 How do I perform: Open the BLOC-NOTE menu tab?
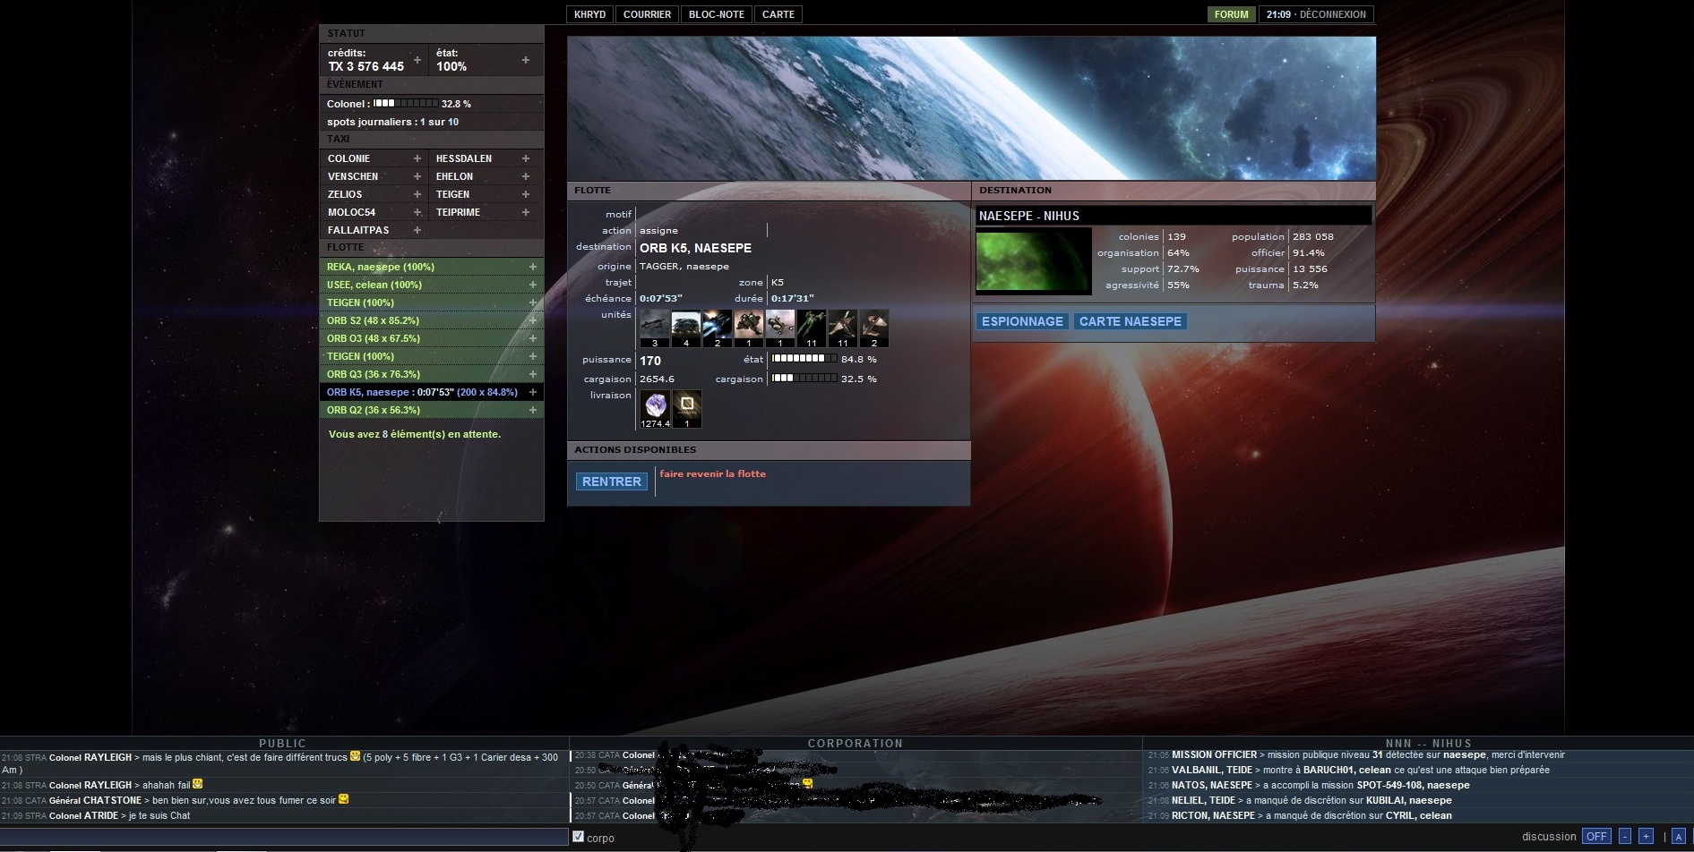[x=717, y=14]
